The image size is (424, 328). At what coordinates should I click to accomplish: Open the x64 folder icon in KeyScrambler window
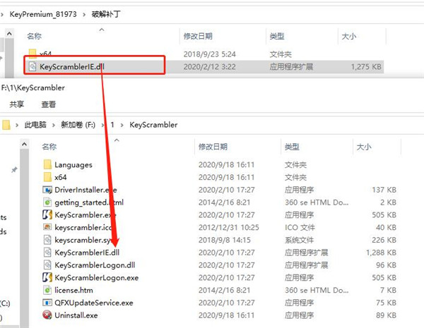click(x=47, y=177)
